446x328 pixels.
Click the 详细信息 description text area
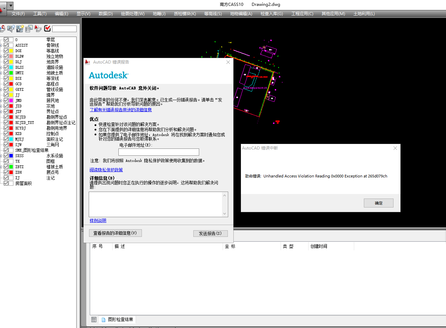[155, 204]
